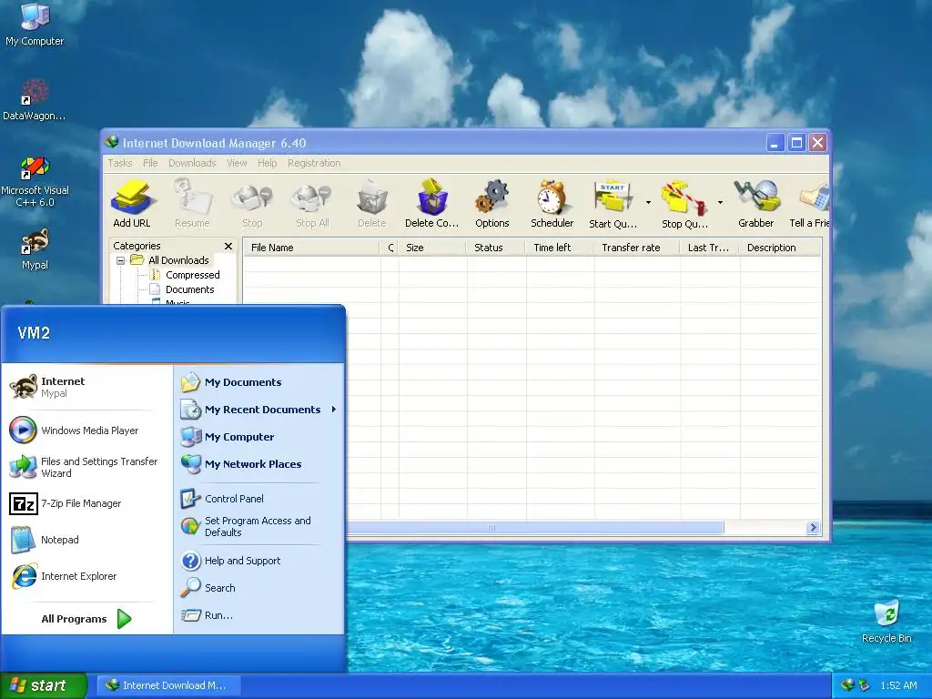Select the Mypal desktop shortcut
This screenshot has height=699, width=932.
(x=35, y=248)
